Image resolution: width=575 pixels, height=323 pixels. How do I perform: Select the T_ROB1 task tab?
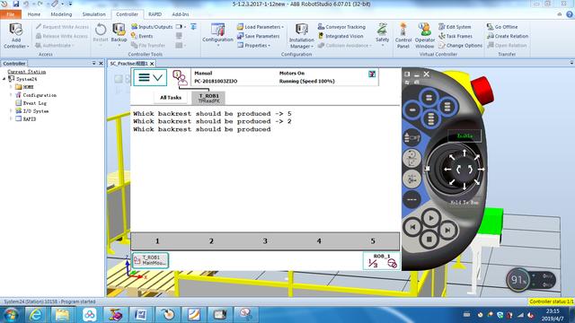(x=208, y=98)
